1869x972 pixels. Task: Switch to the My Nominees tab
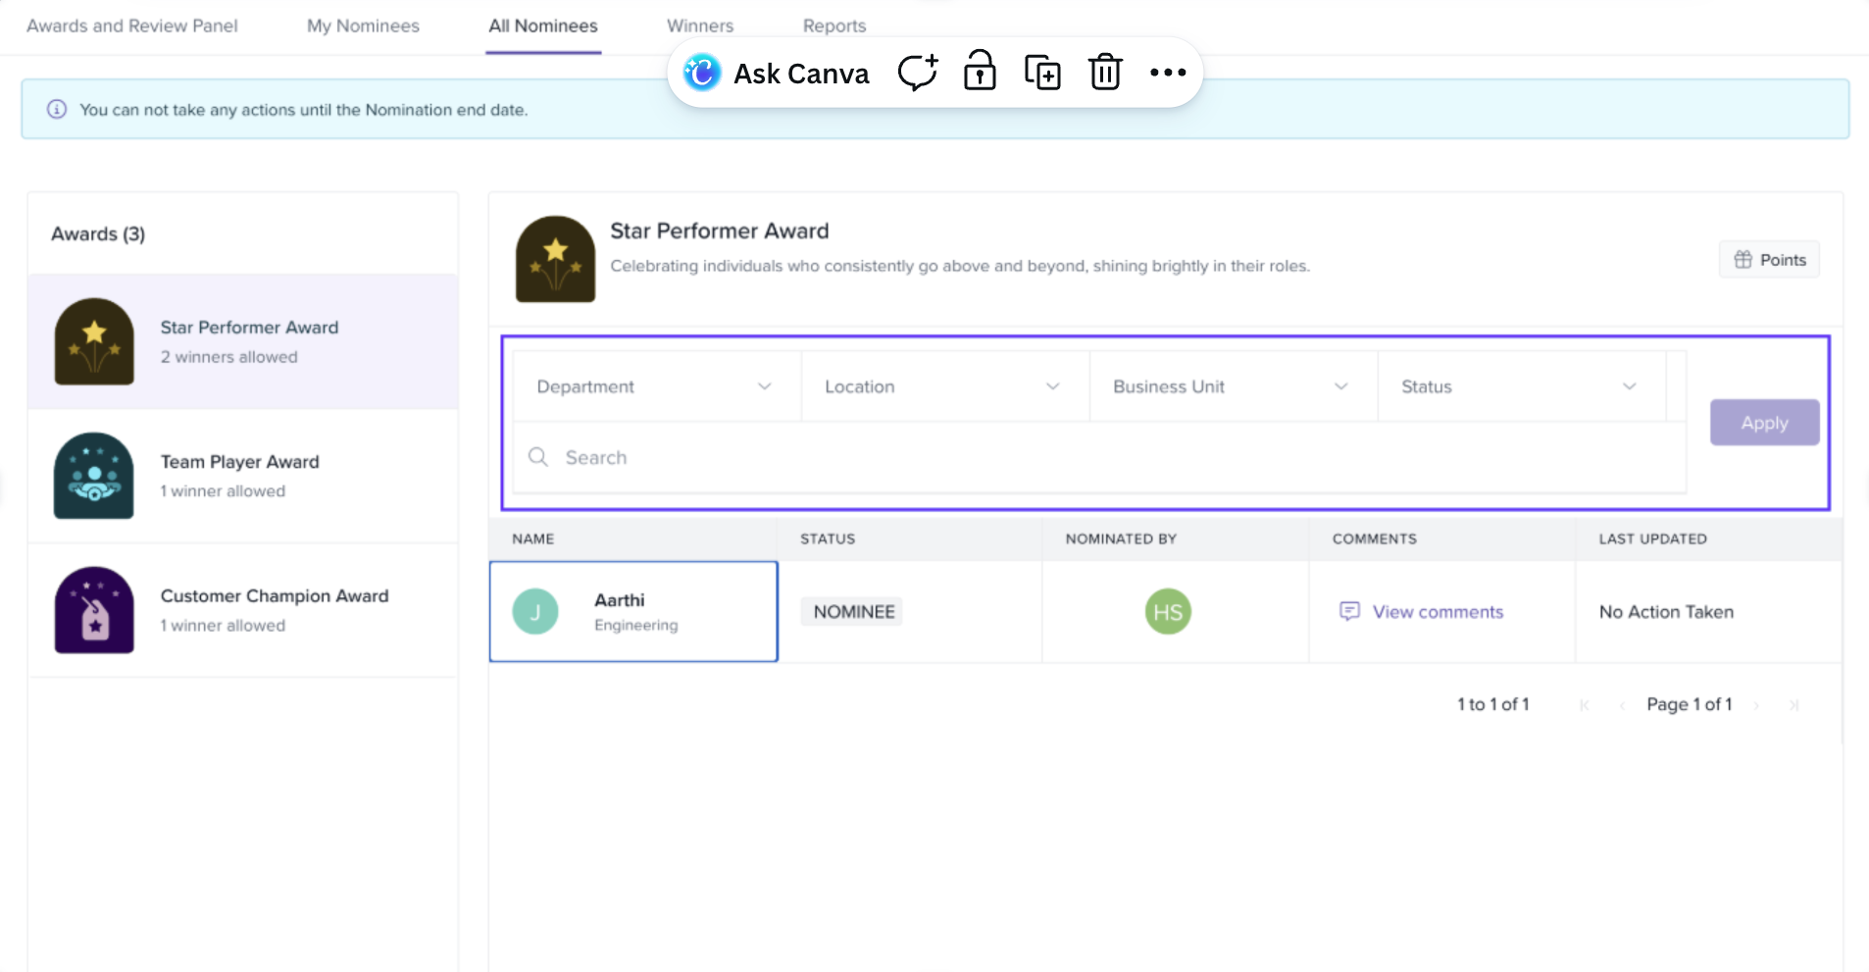pyautogui.click(x=363, y=26)
